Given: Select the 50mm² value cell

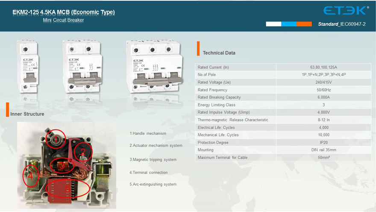Looking at the screenshot, I should pos(324,158).
